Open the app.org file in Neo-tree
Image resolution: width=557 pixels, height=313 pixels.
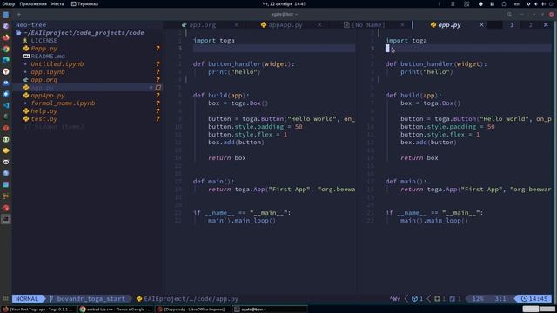[44, 80]
